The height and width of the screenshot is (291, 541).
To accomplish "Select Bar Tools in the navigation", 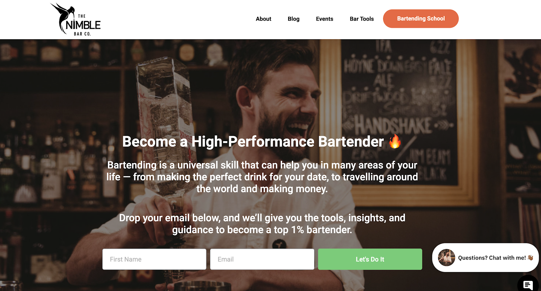I will 362,19.
